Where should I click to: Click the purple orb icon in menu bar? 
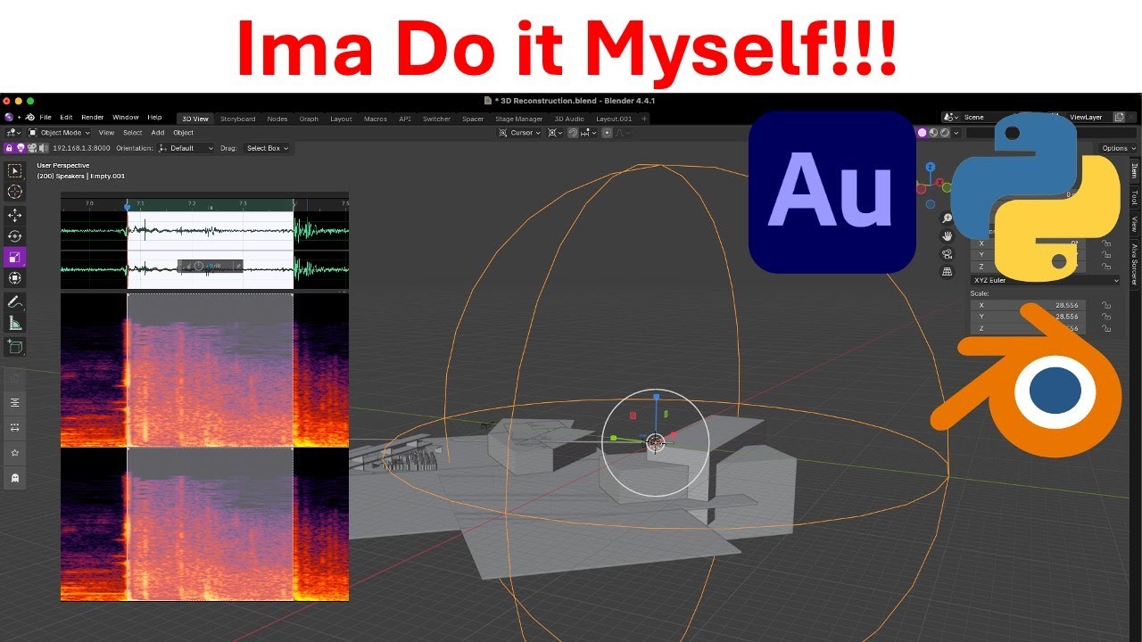[9, 117]
